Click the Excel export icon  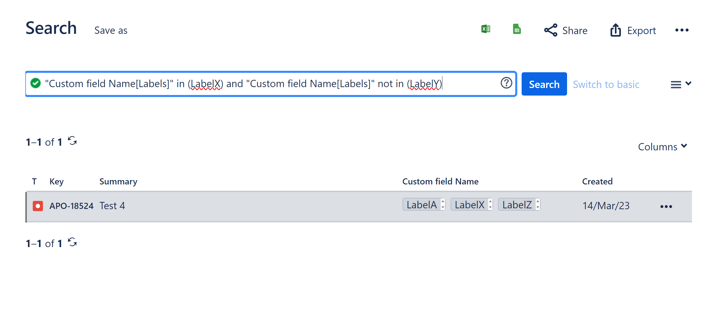[486, 29]
